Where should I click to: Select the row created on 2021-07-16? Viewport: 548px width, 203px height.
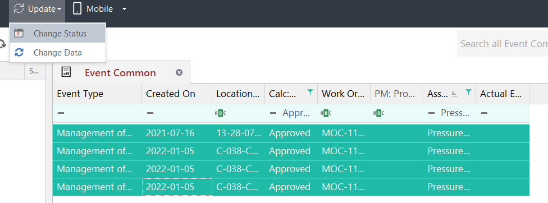coord(291,133)
